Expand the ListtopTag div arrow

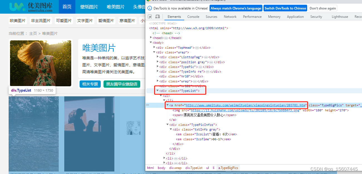click(x=158, y=57)
